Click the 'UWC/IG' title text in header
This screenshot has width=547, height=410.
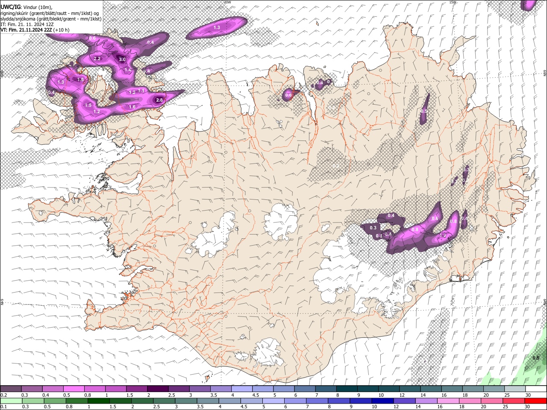click(10, 7)
